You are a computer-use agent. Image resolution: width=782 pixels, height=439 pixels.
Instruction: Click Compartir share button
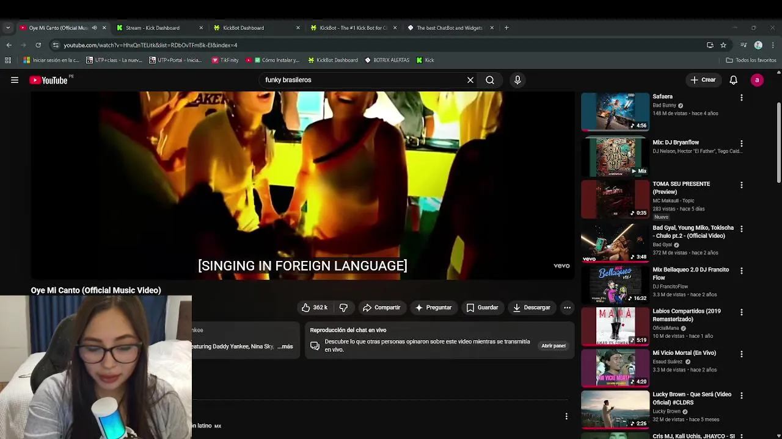point(381,307)
